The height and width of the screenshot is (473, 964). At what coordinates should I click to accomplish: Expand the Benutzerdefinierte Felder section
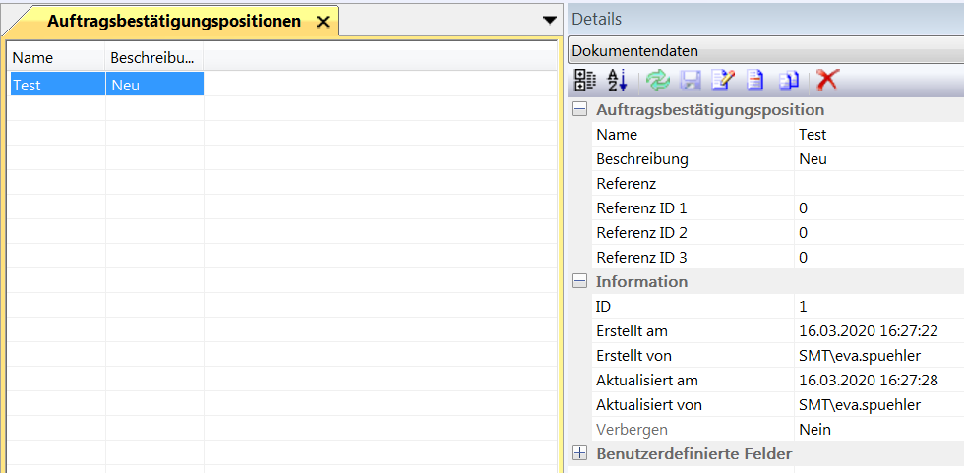(580, 453)
